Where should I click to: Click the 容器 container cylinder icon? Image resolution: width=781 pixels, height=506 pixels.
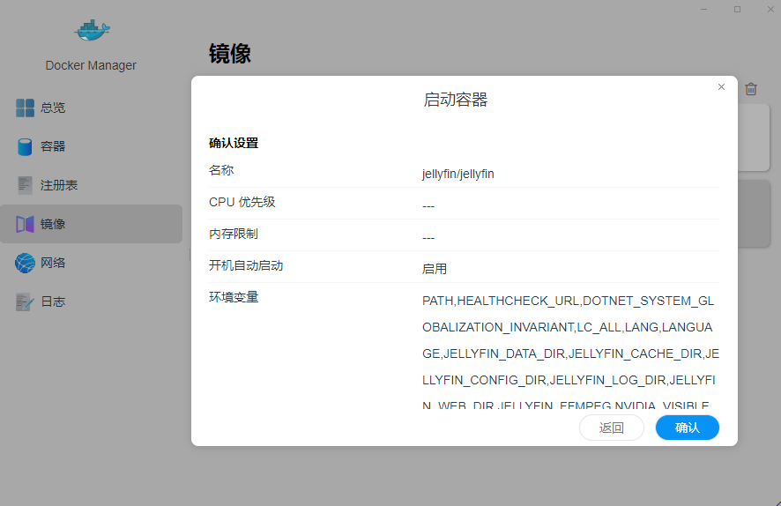pos(25,146)
